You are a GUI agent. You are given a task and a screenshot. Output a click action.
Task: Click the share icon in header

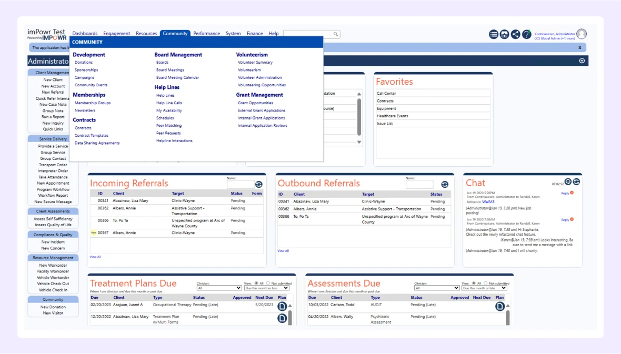[515, 34]
